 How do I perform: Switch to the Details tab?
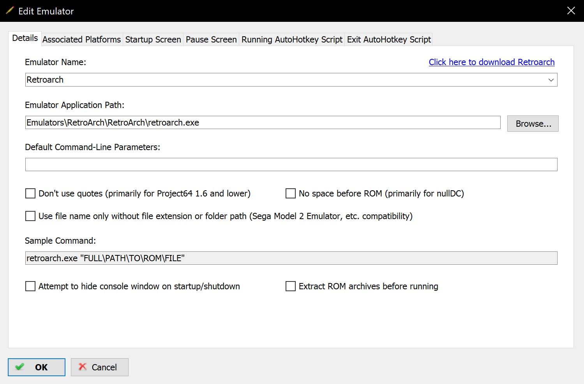25,38
